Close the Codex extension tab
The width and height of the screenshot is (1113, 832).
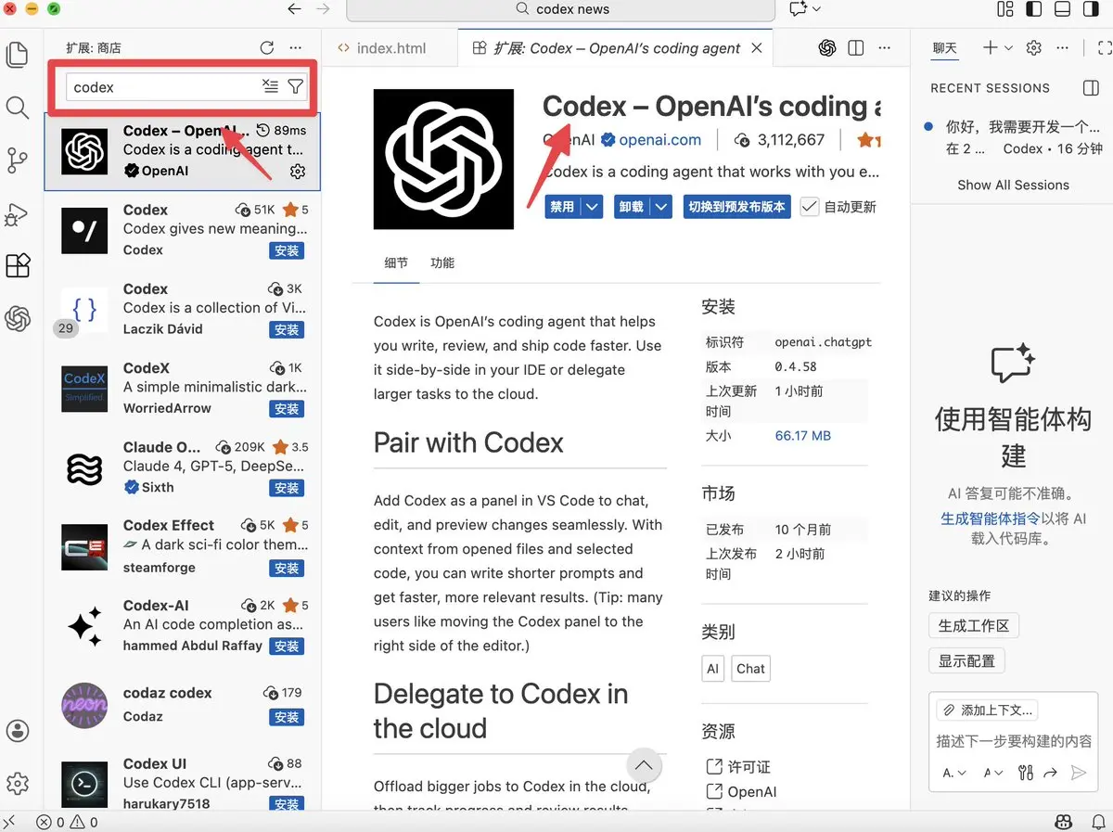(x=757, y=48)
